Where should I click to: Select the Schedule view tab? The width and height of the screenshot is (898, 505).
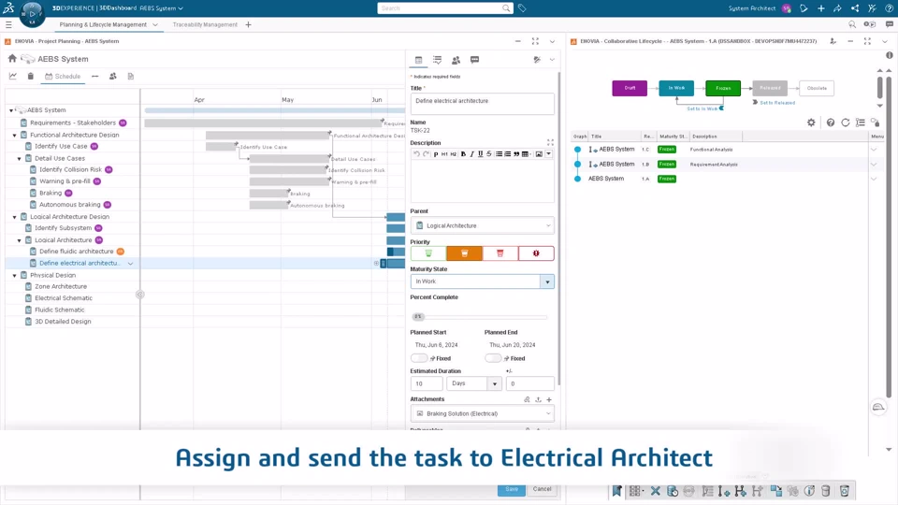63,76
